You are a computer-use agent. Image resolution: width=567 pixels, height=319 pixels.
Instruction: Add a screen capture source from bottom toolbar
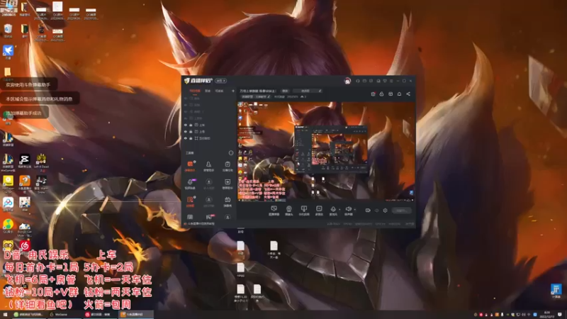274,211
